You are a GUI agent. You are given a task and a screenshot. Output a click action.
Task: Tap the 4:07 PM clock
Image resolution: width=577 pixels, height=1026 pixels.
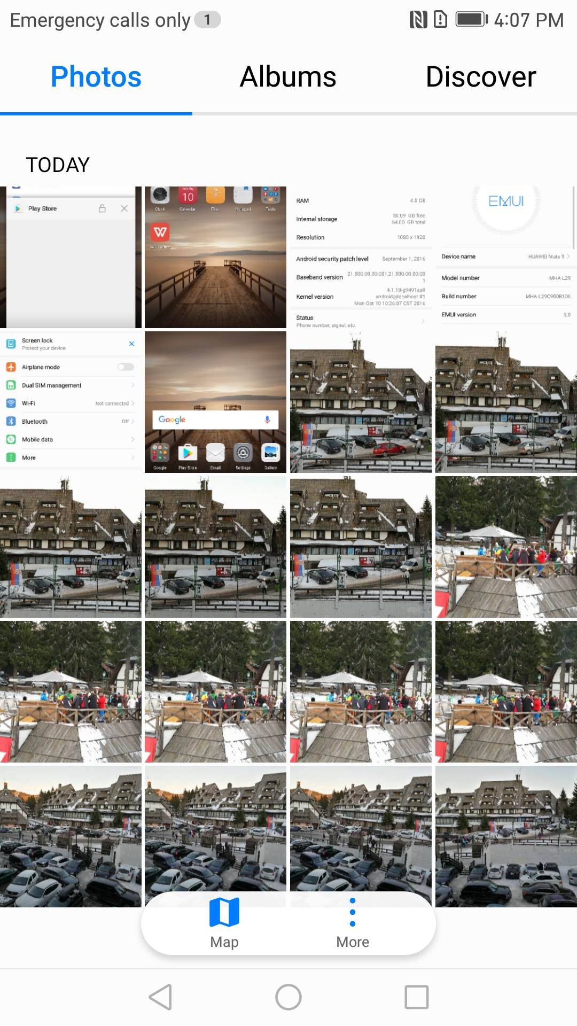[528, 20]
